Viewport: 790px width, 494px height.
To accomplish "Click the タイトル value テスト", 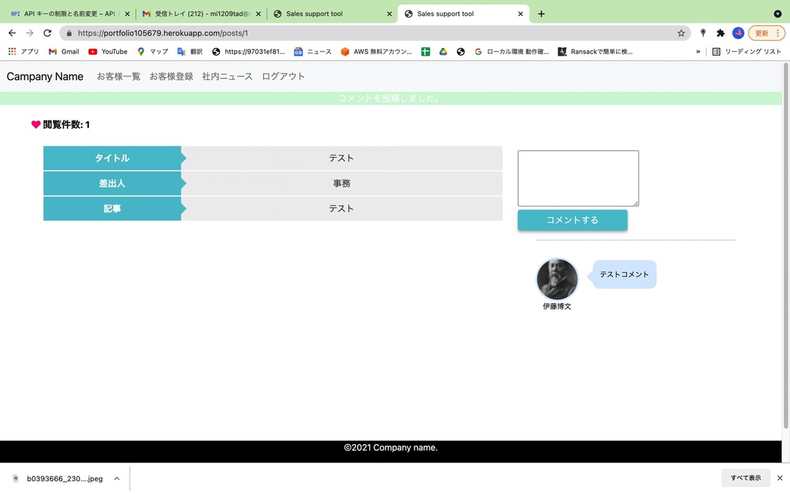I will point(341,158).
